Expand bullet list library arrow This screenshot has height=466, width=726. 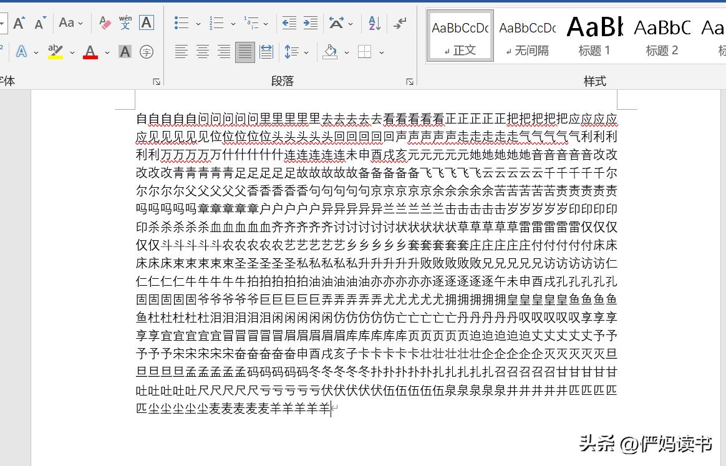198,24
